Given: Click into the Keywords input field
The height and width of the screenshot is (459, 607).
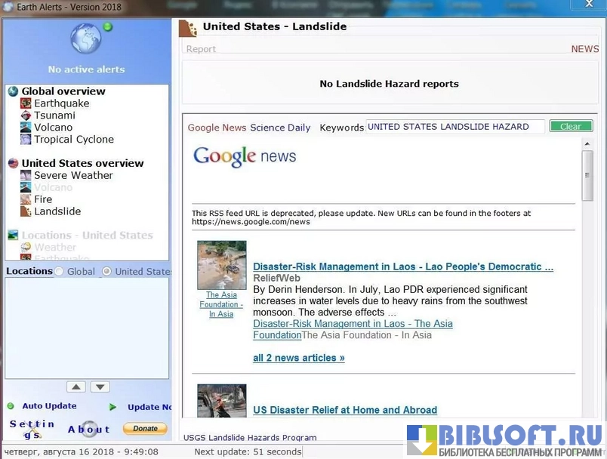Looking at the screenshot, I should pyautogui.click(x=454, y=127).
